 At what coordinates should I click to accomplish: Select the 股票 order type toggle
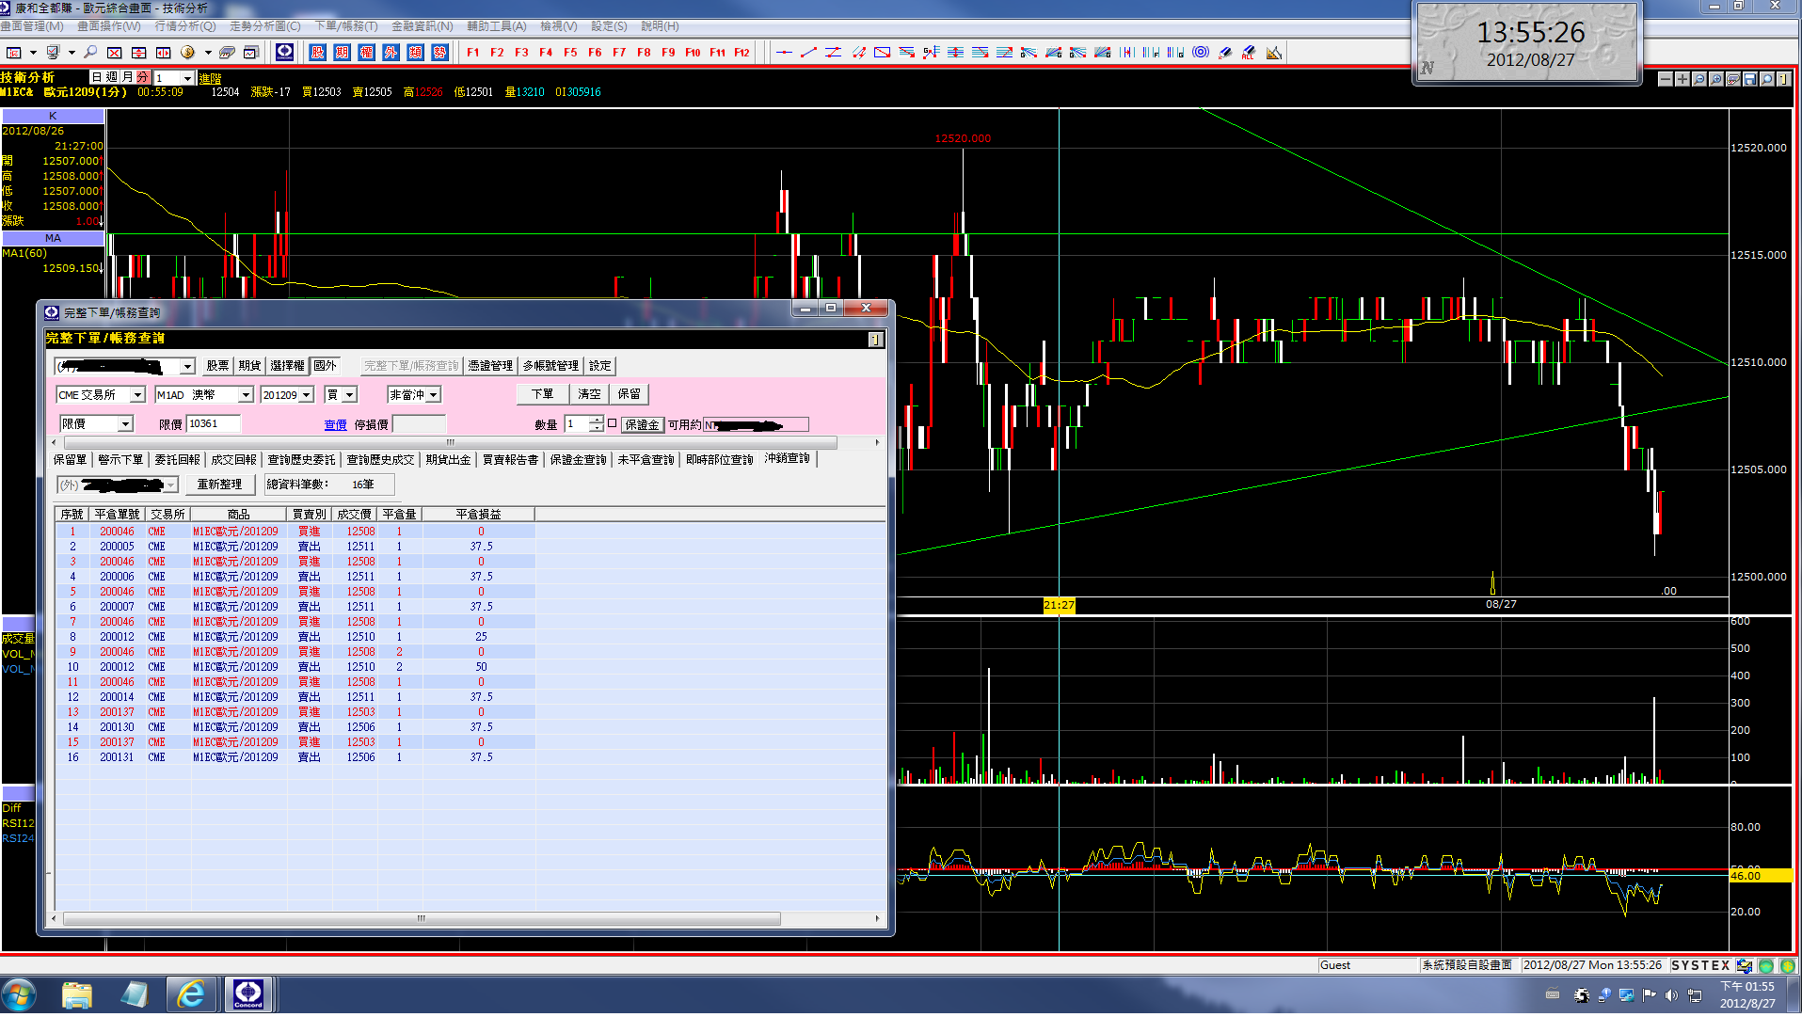tap(217, 366)
